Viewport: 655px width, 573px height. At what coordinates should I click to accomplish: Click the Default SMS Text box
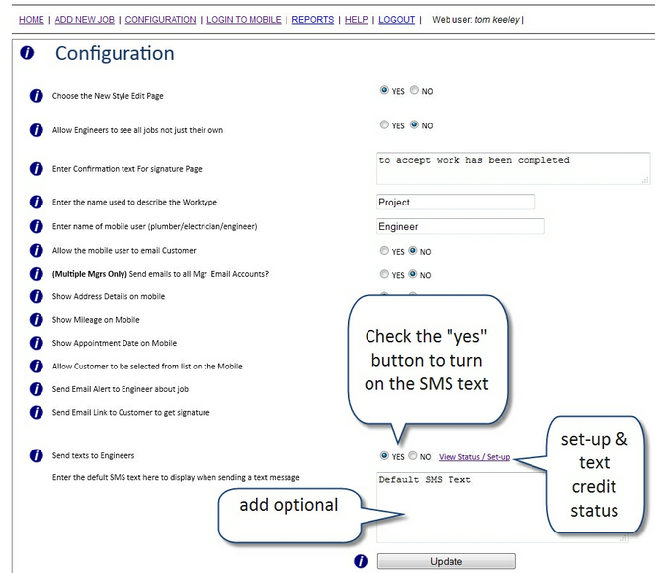click(x=503, y=508)
